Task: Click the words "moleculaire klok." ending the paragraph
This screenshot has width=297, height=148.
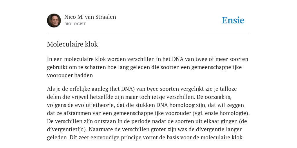Action: pyautogui.click(x=222, y=137)
